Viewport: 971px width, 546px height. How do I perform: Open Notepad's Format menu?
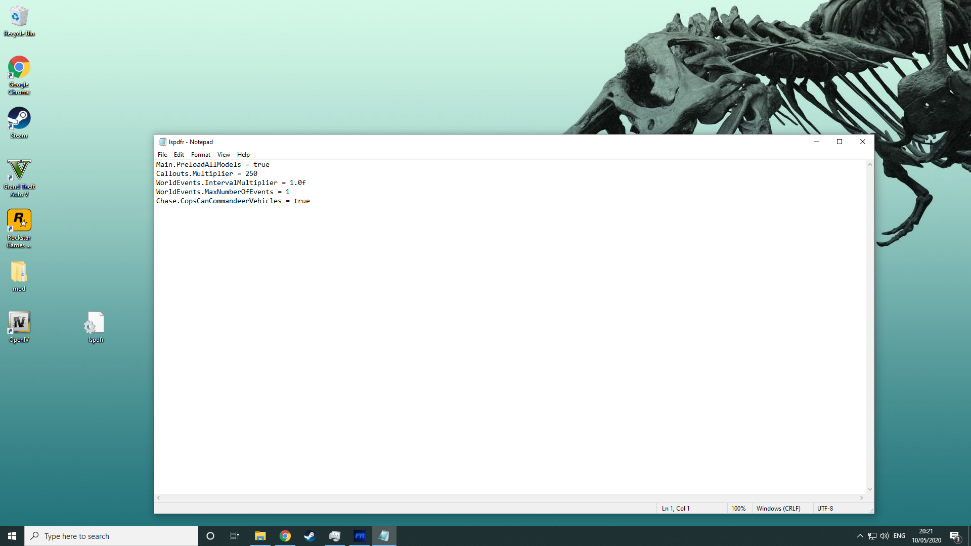coord(200,155)
